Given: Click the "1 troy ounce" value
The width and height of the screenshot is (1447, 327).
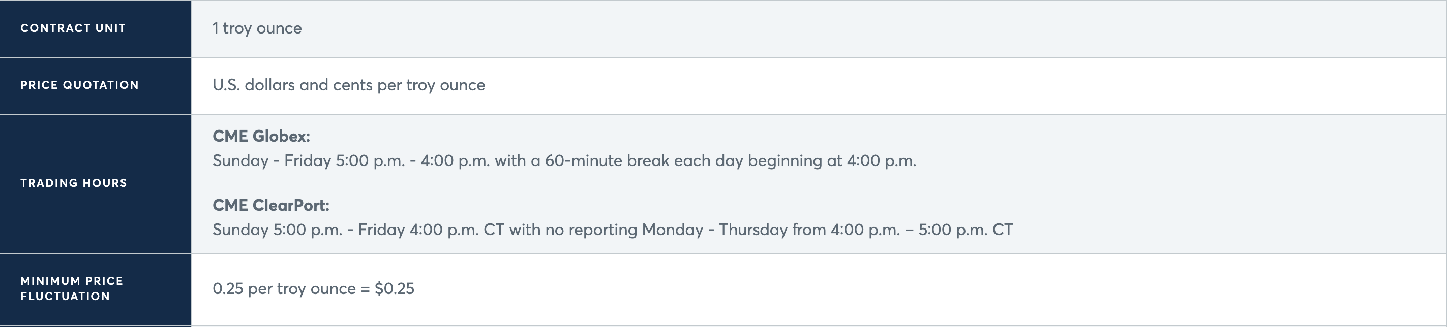Looking at the screenshot, I should tap(257, 28).
